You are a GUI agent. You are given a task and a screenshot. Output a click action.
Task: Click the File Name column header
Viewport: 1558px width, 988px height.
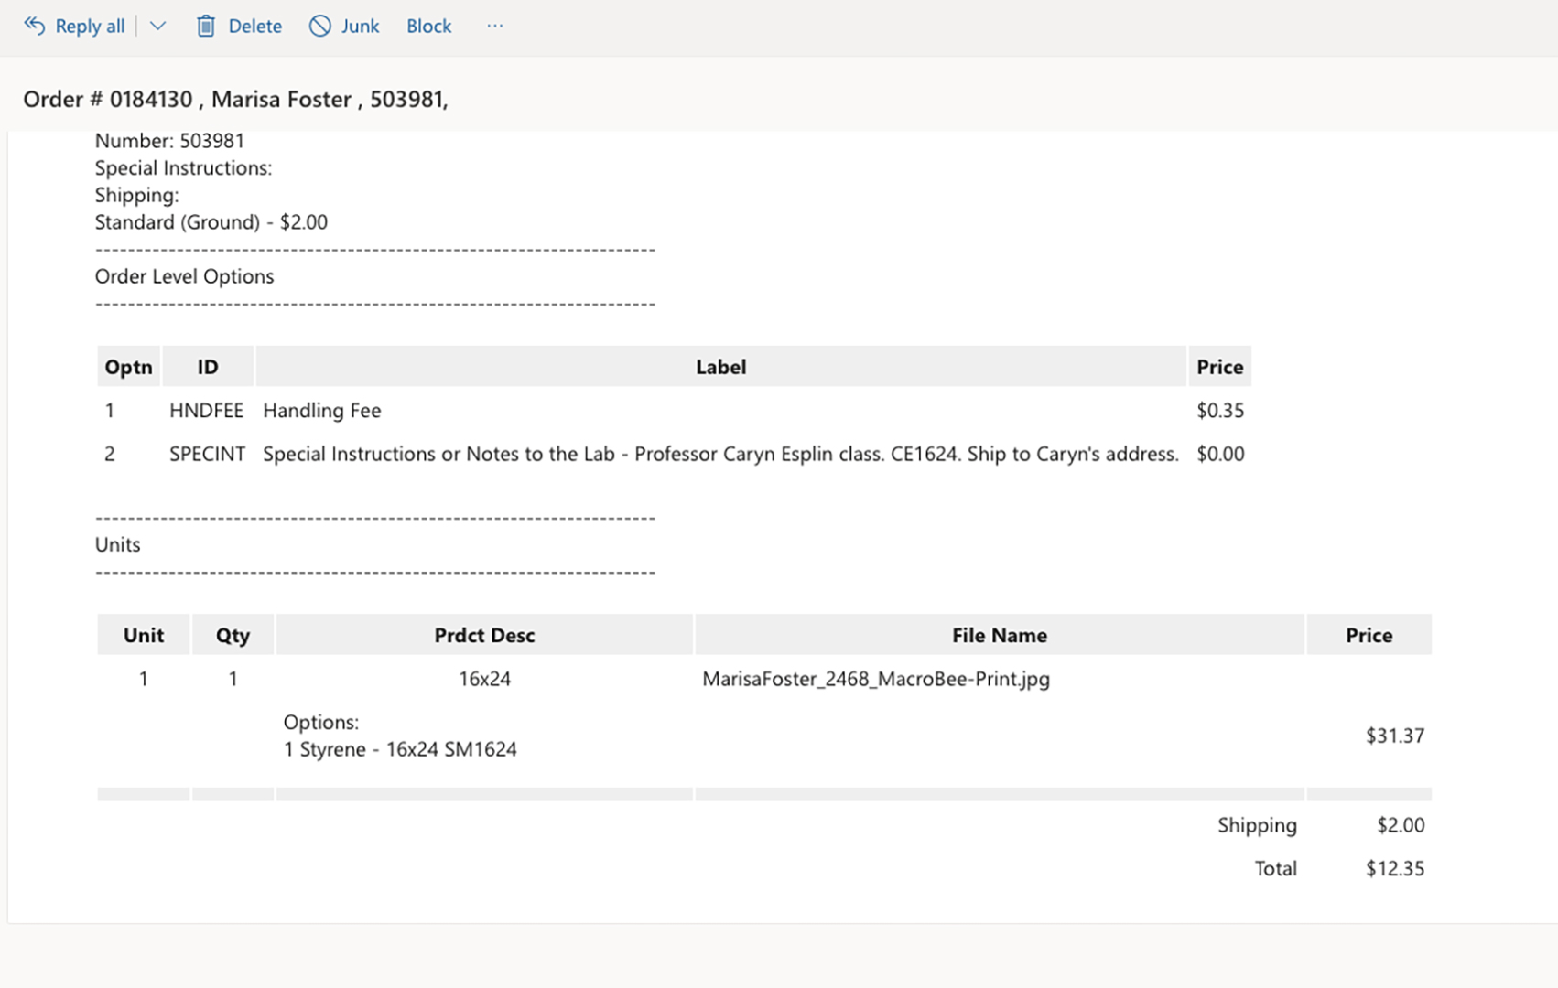(x=999, y=635)
